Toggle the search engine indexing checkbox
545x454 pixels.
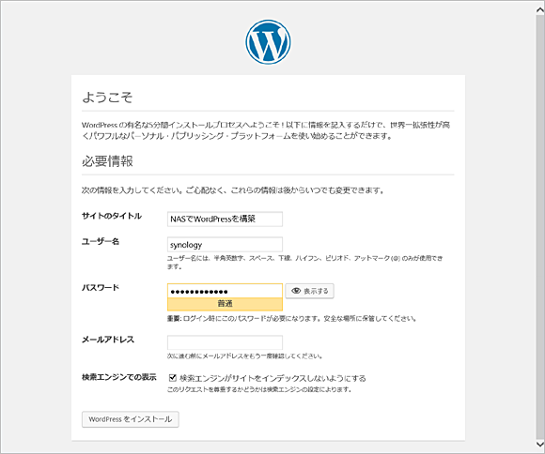(172, 378)
